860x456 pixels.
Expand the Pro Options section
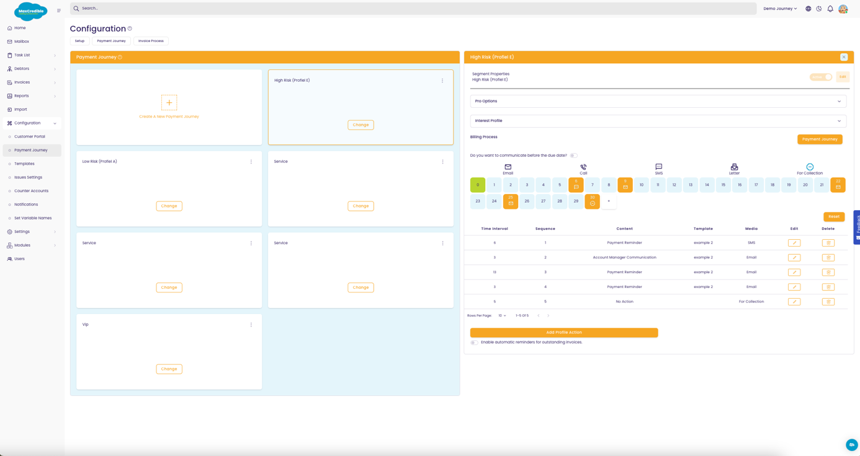(658, 101)
